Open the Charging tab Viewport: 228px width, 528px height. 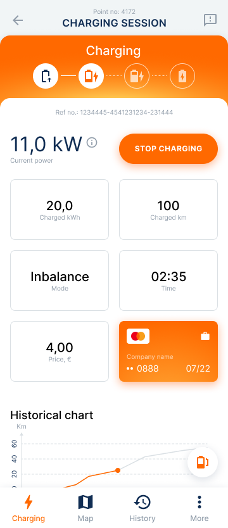point(28,508)
